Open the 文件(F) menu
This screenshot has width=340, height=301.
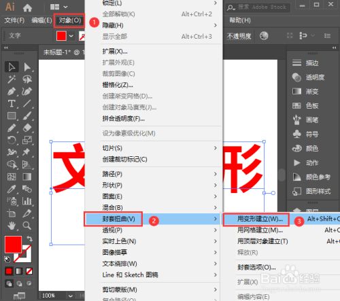point(14,20)
